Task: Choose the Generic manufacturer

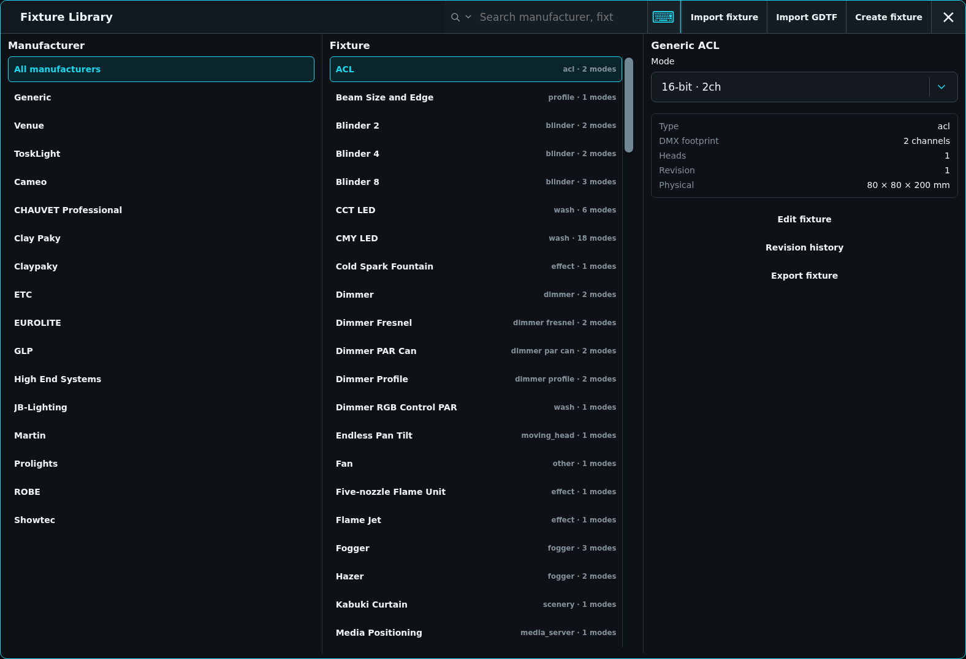Action: click(x=161, y=97)
